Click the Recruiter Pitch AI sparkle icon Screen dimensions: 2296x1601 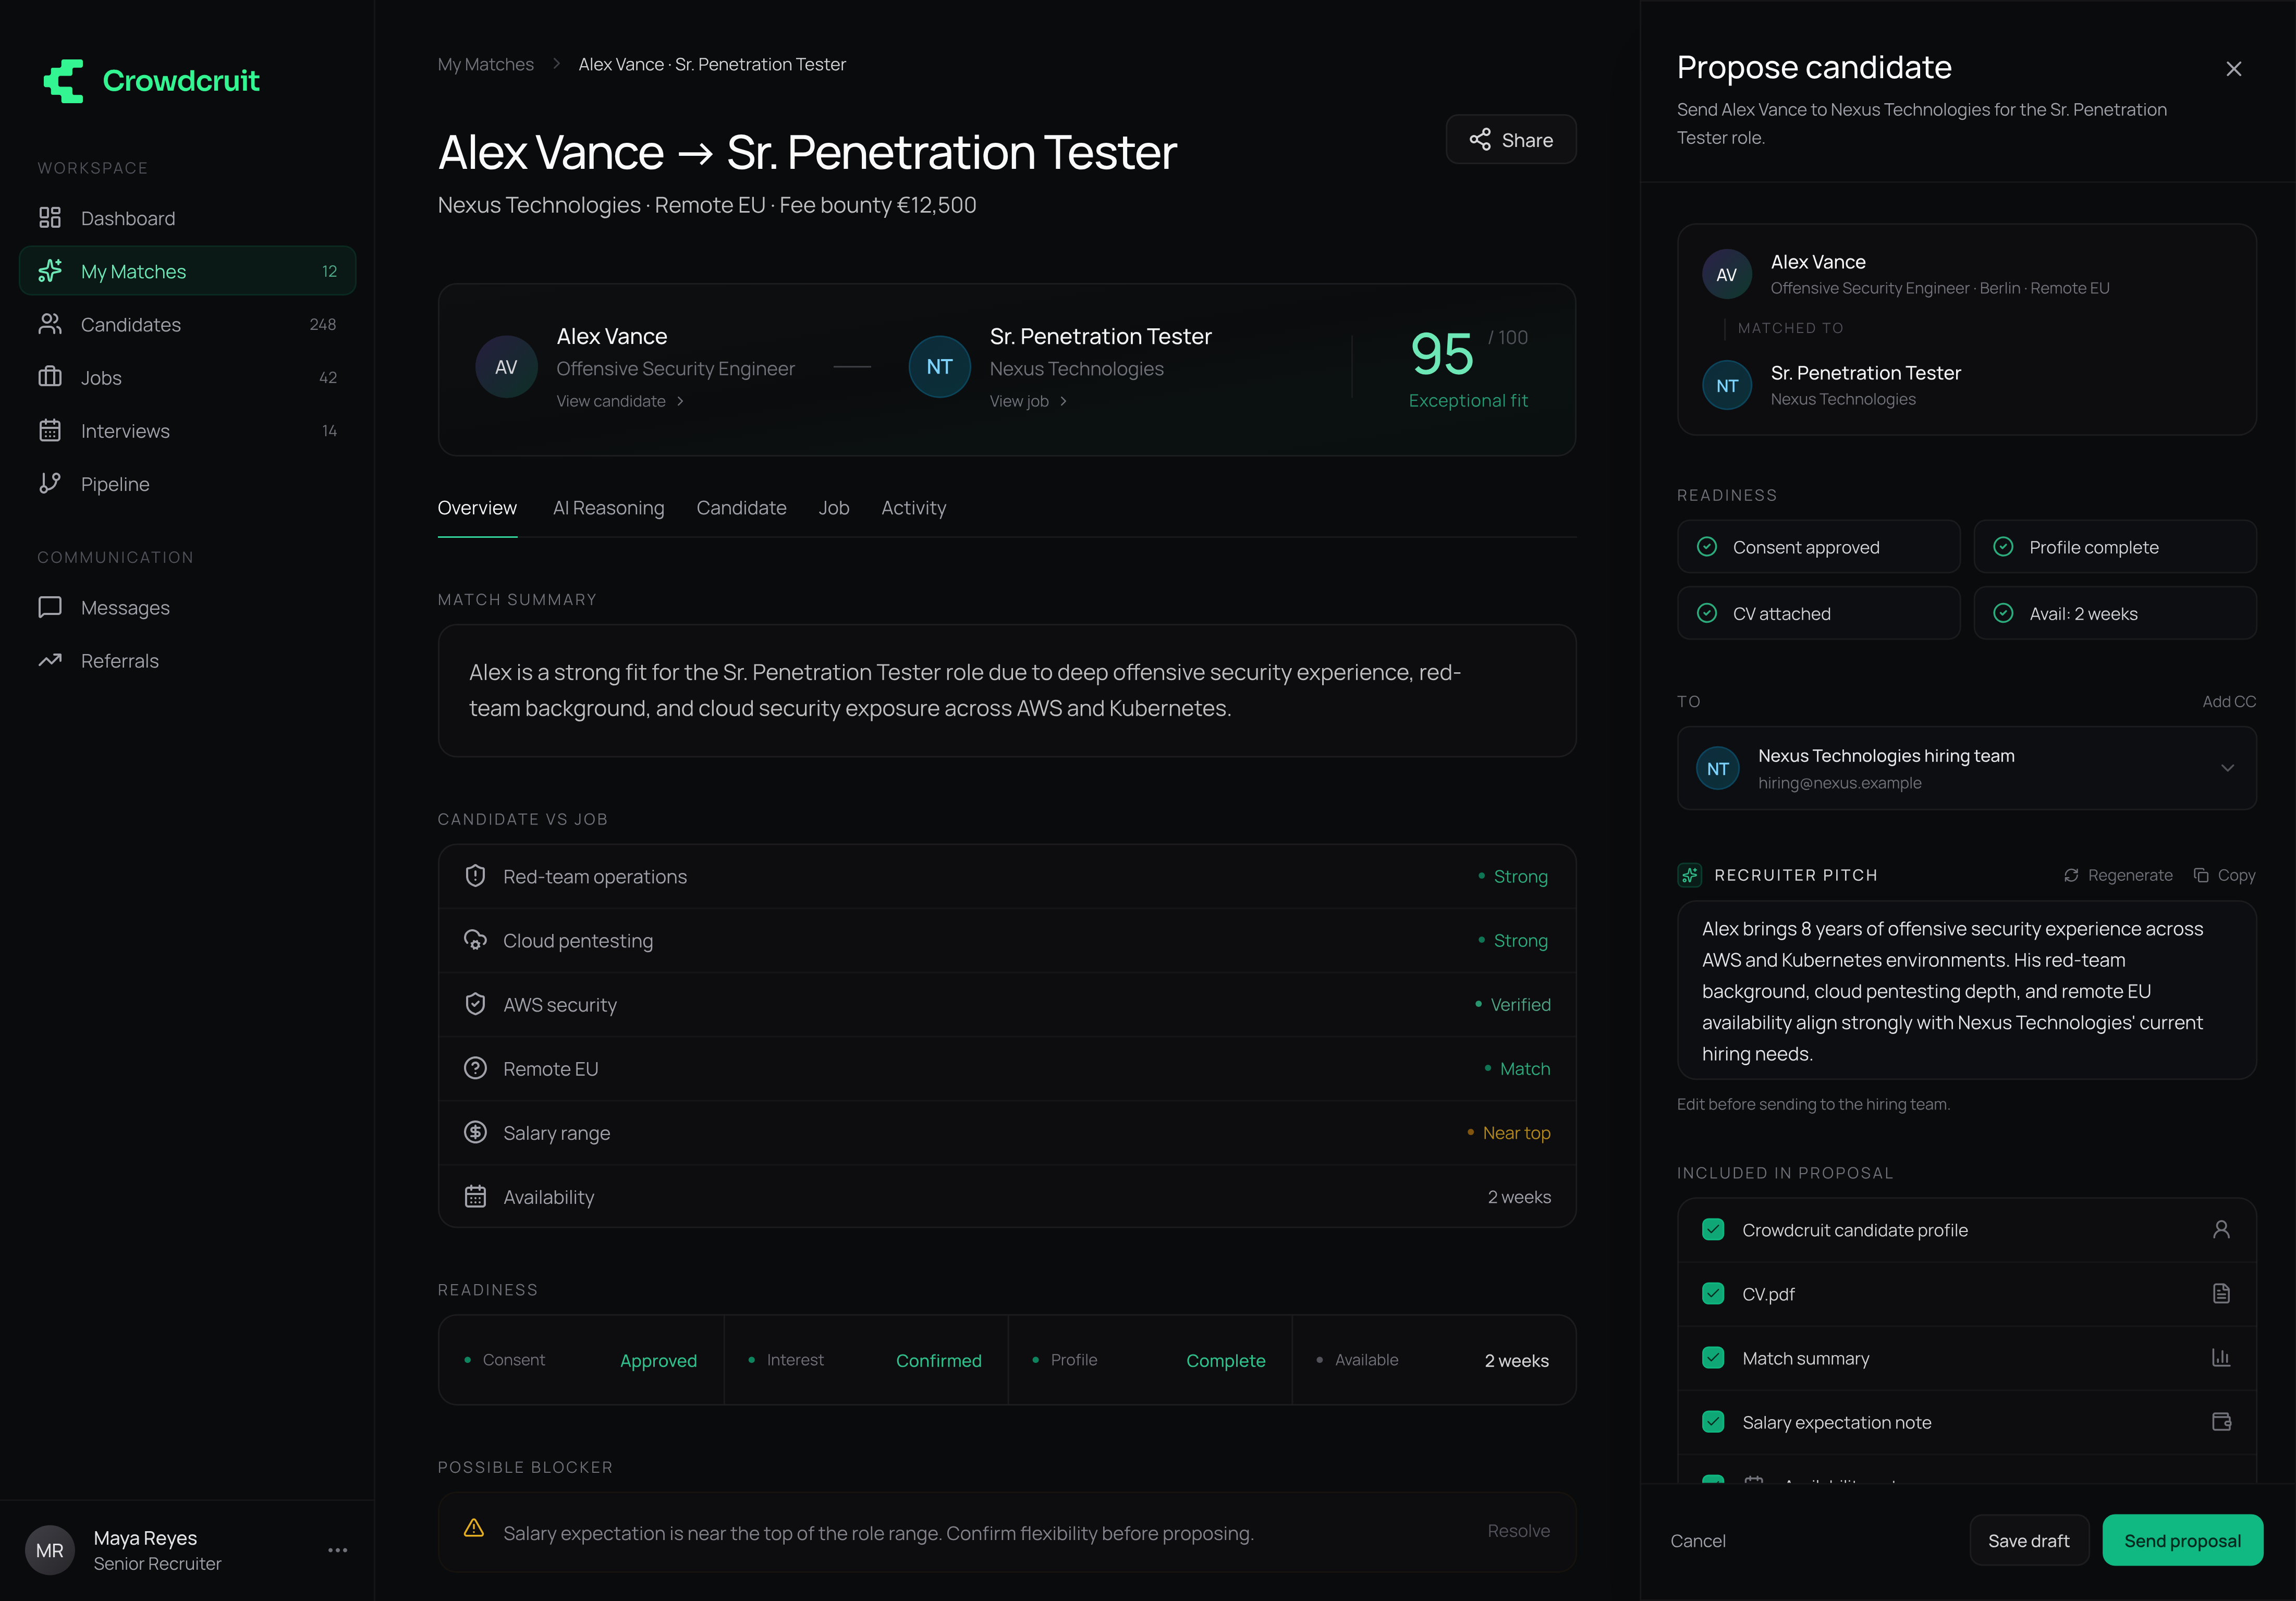pos(1689,875)
